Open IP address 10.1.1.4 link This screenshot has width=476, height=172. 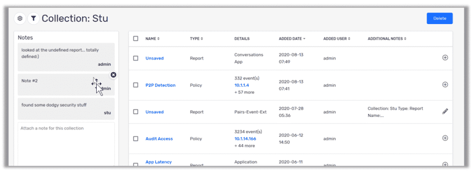click(x=242, y=85)
